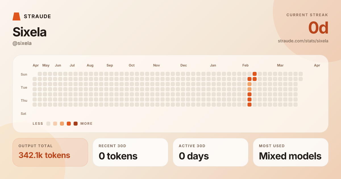341x179 pixels.
Task: Click the bright orange legend swatch
Action: pos(69,124)
